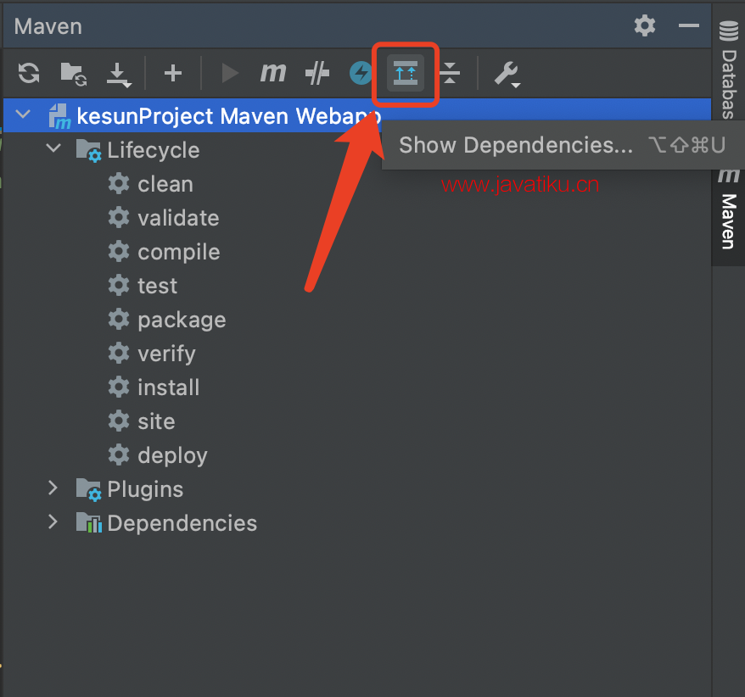This screenshot has width=745, height=697.
Task: Add Maven project with plus icon
Action: [x=173, y=73]
